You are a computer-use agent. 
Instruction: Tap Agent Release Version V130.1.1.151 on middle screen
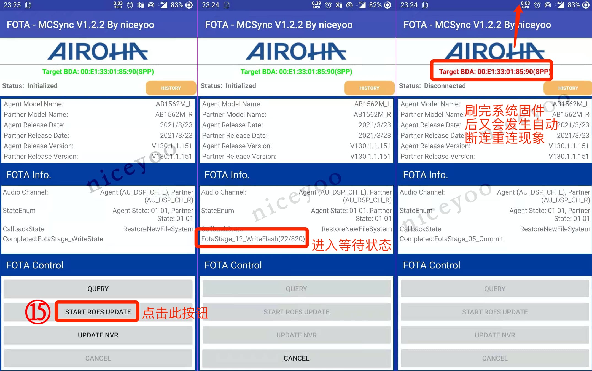pos(370,146)
